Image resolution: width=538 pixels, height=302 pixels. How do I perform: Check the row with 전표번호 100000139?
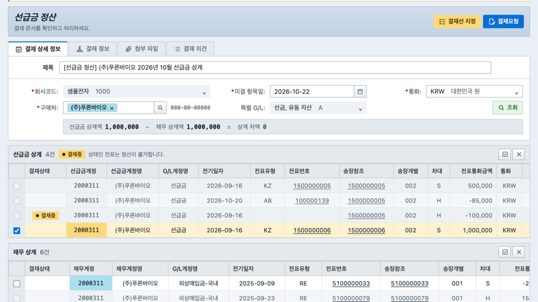[x=17, y=201]
